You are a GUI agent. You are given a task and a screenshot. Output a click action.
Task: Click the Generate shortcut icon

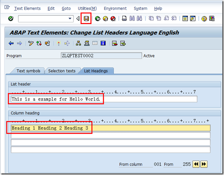coord(193,19)
